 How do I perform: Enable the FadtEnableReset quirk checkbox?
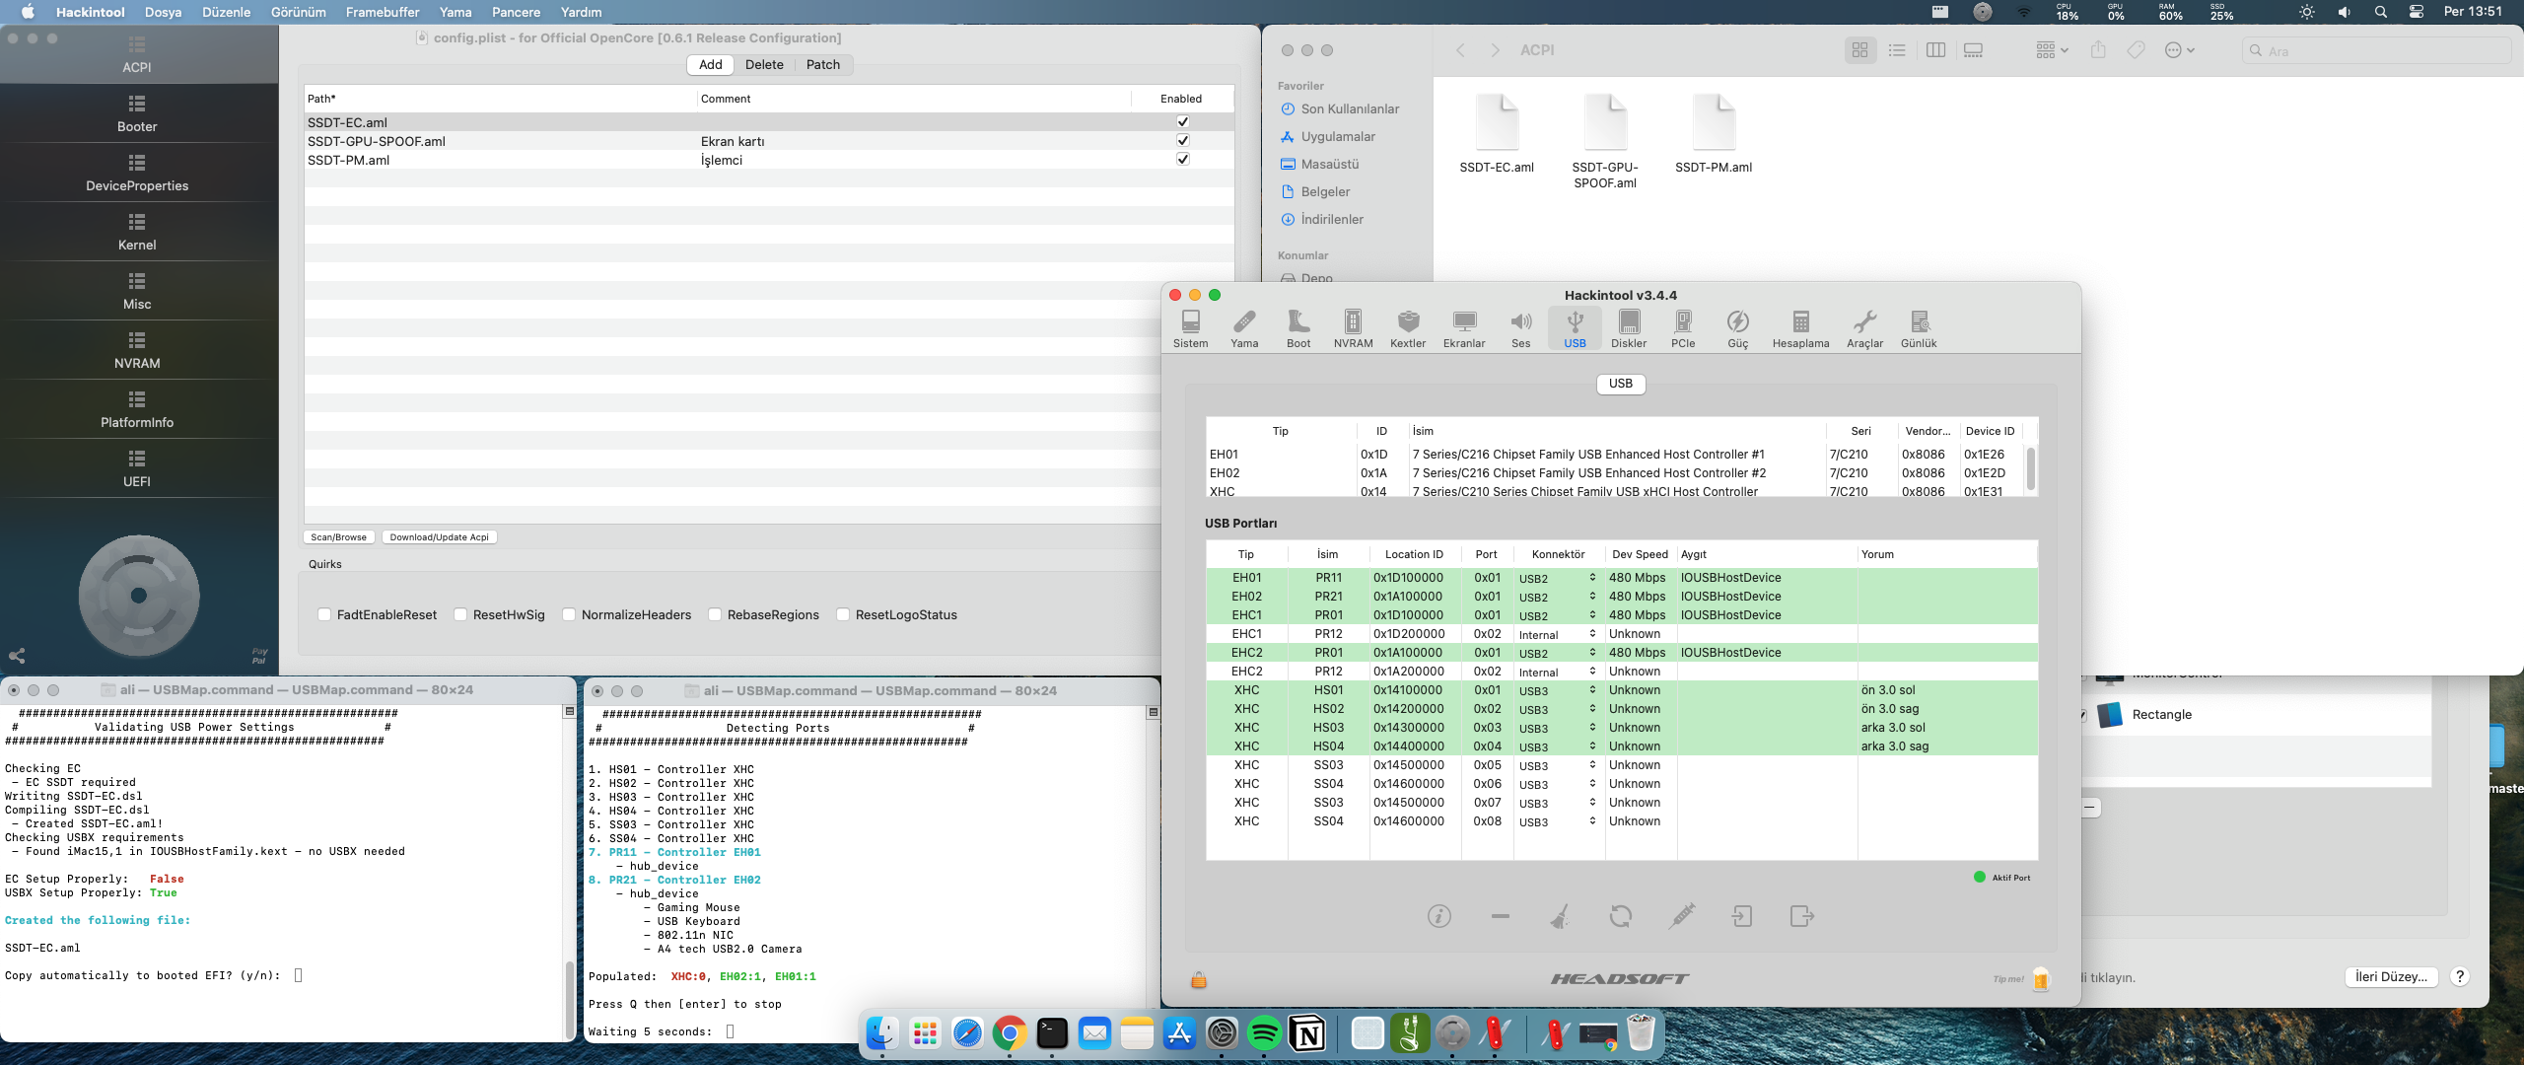tap(324, 614)
